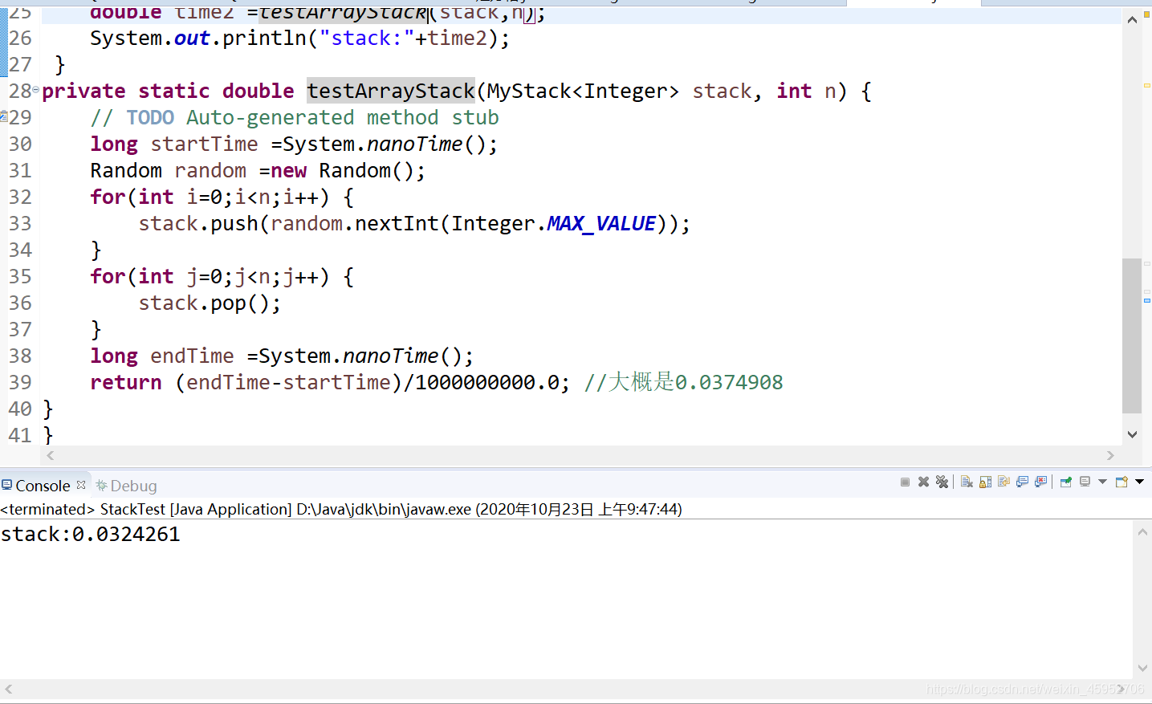Click the return keyword on line 39

126,382
